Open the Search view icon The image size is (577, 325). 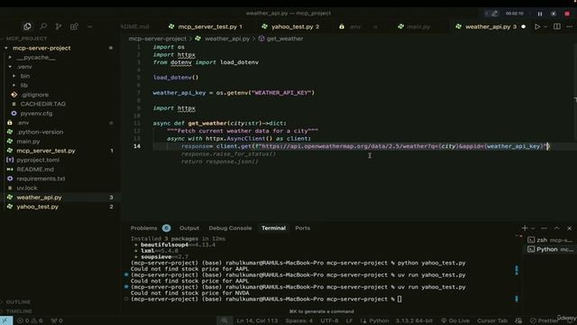[43, 26]
